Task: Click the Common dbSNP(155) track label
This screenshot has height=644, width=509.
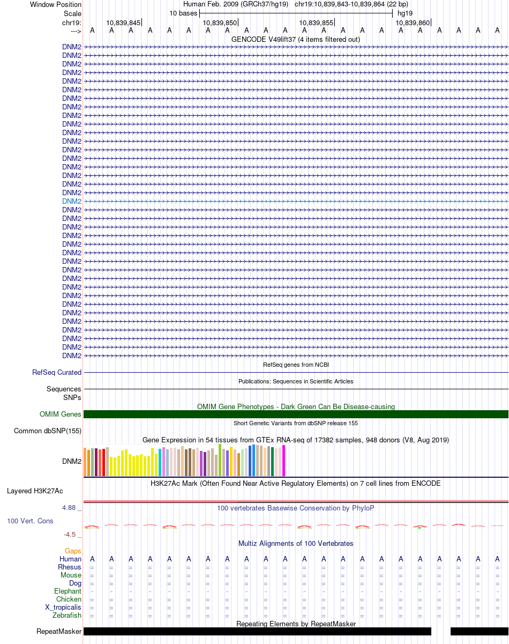Action: coord(48,431)
